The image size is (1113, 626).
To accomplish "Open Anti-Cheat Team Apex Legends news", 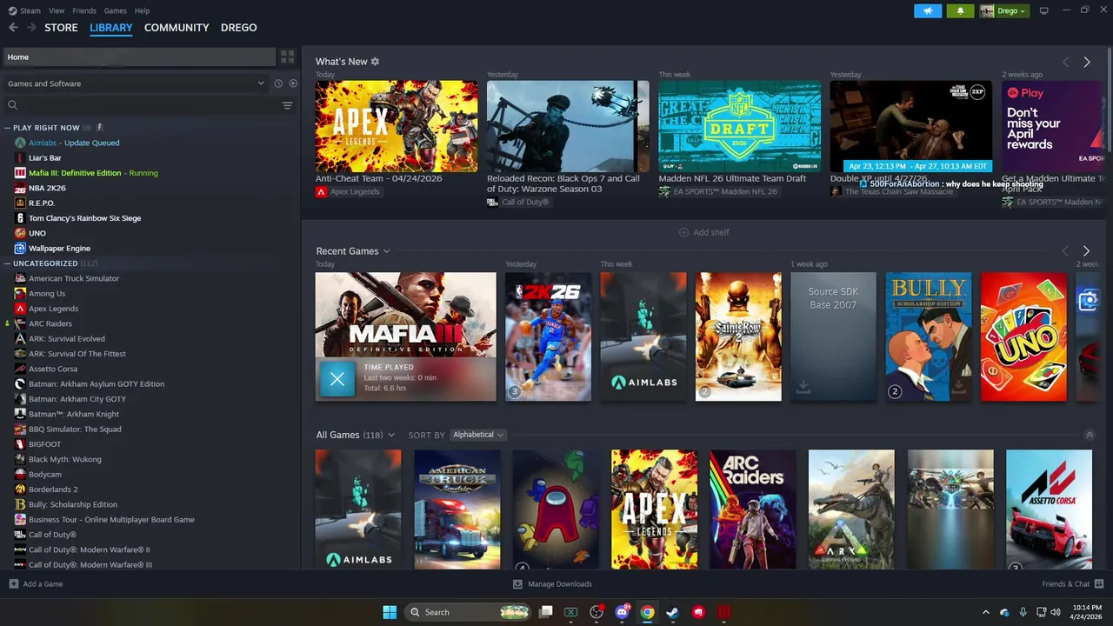I will click(x=397, y=126).
